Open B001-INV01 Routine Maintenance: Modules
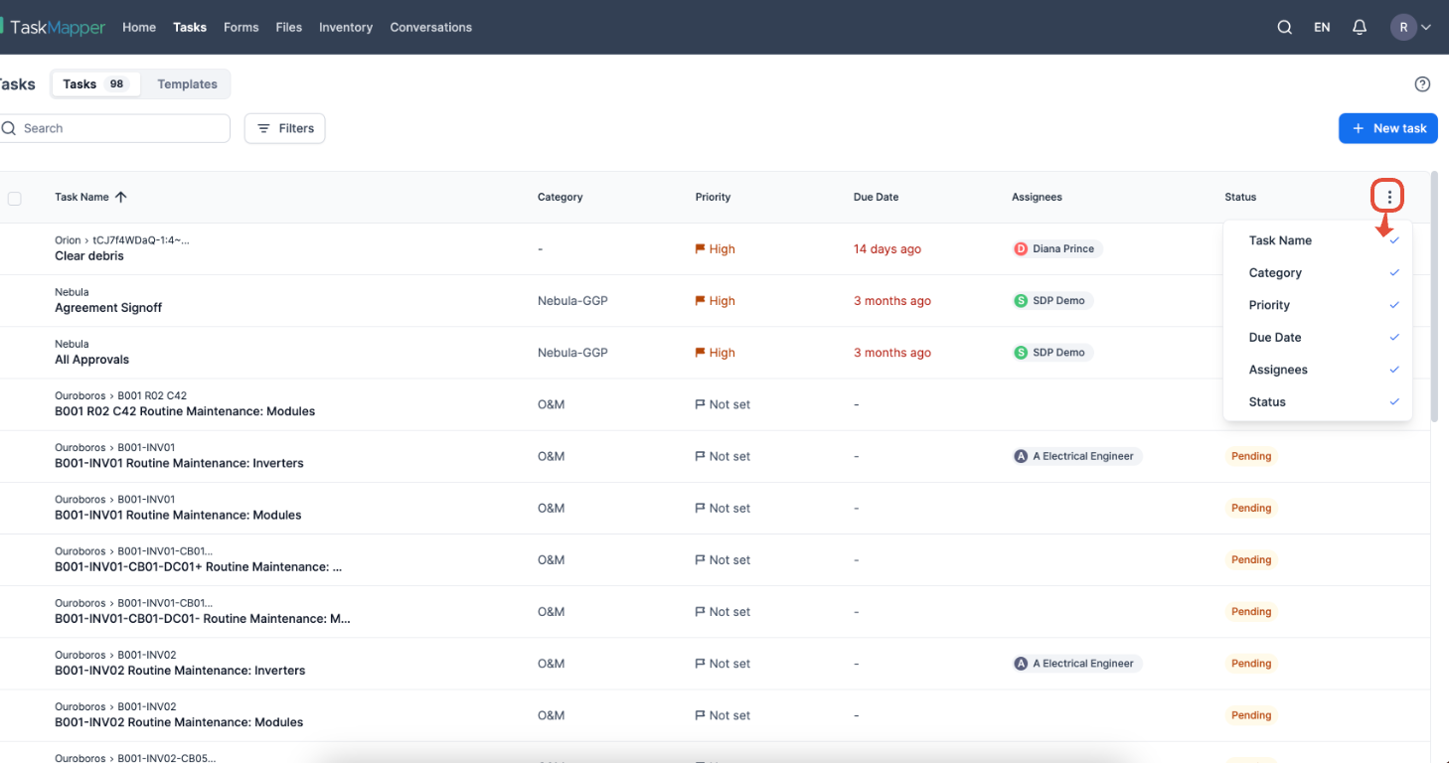 178,515
